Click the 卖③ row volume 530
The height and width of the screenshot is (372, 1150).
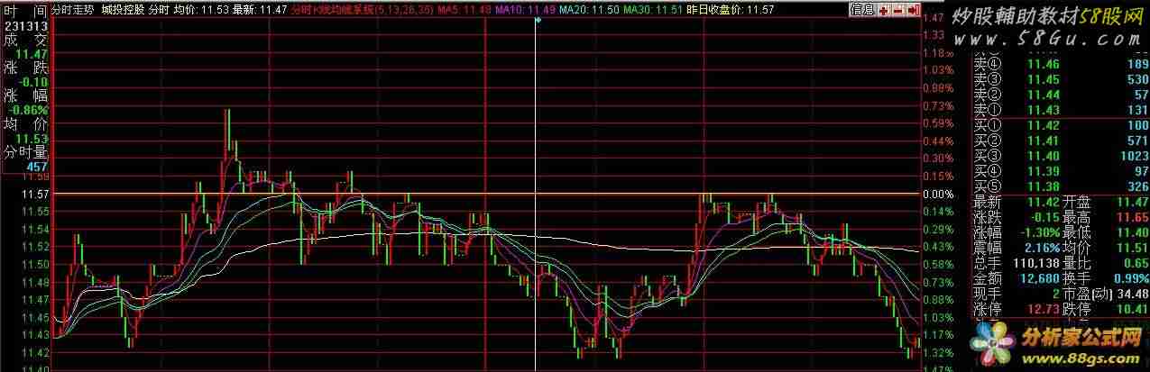tap(1136, 79)
